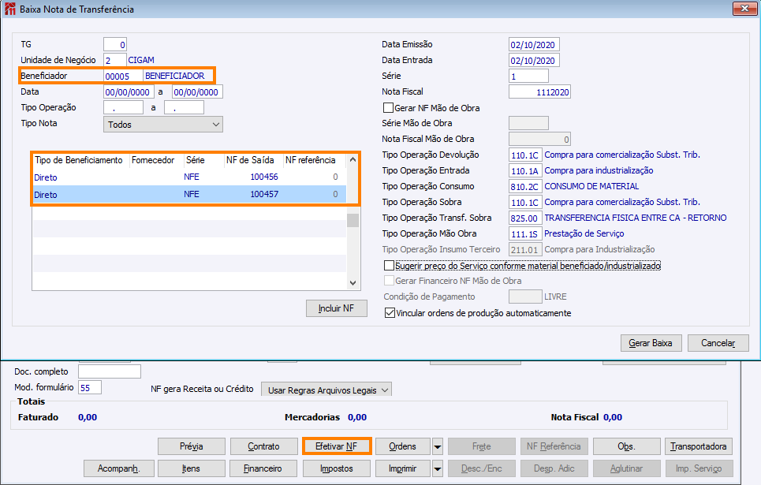Click the Acompanh. button
The height and width of the screenshot is (485, 761).
pyautogui.click(x=119, y=468)
